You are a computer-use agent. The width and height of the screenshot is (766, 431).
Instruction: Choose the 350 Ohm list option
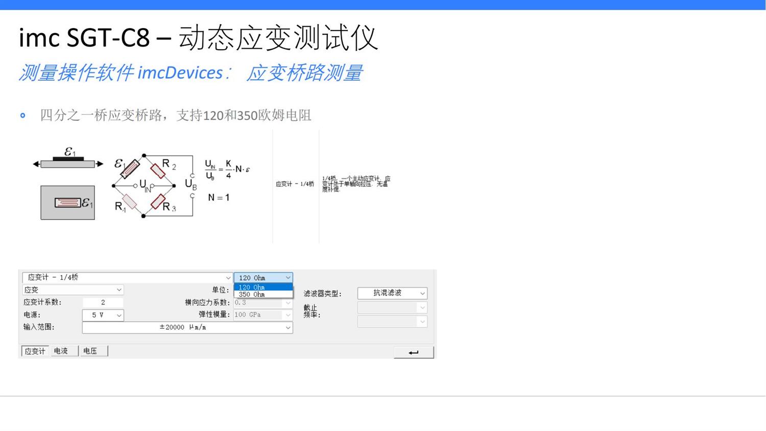tap(263, 294)
